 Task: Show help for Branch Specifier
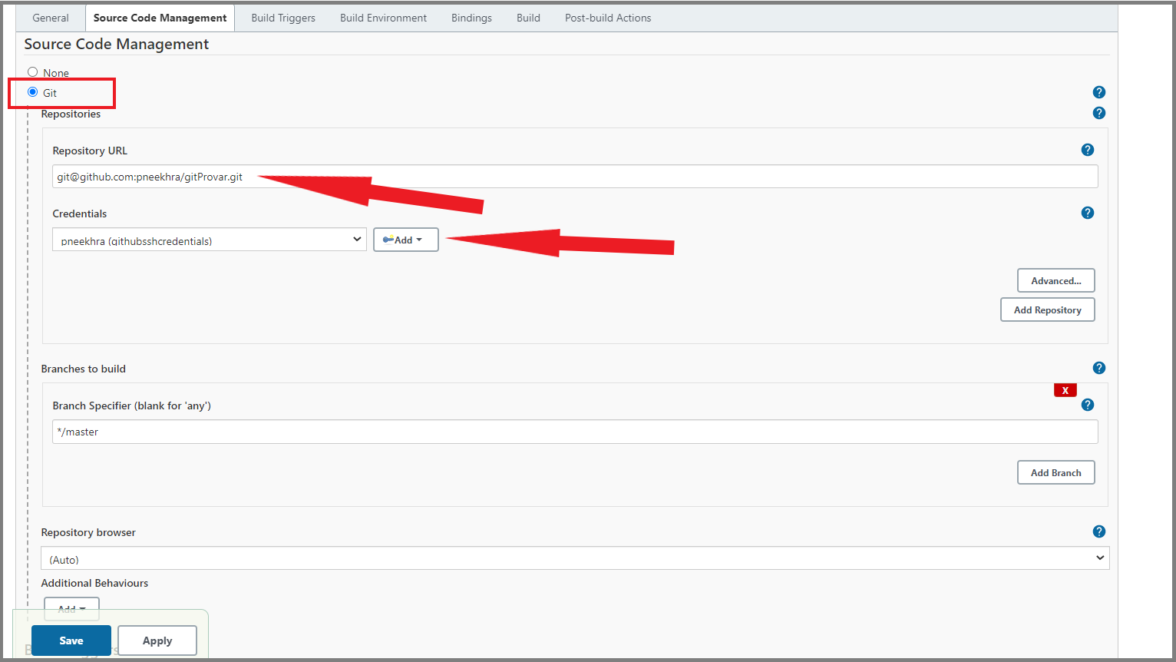1088,405
